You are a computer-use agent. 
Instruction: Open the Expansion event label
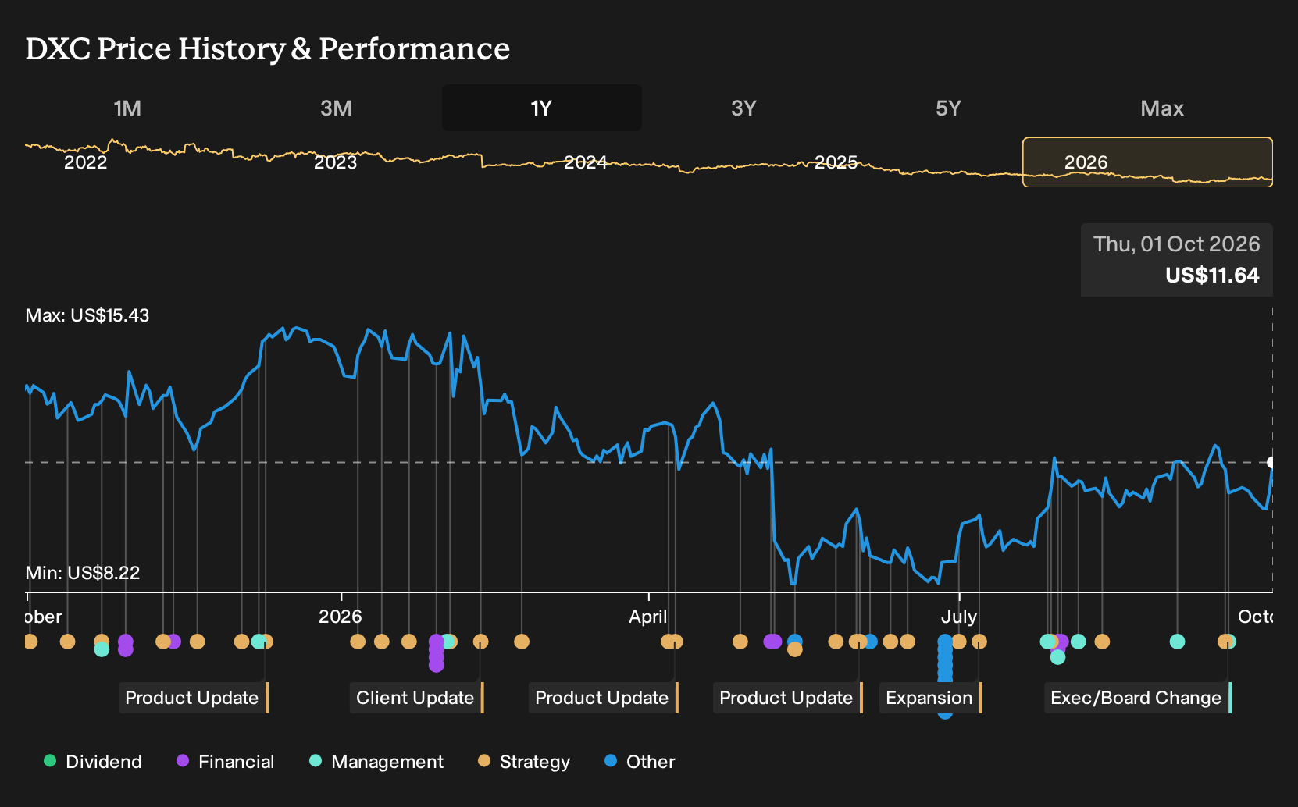point(931,698)
